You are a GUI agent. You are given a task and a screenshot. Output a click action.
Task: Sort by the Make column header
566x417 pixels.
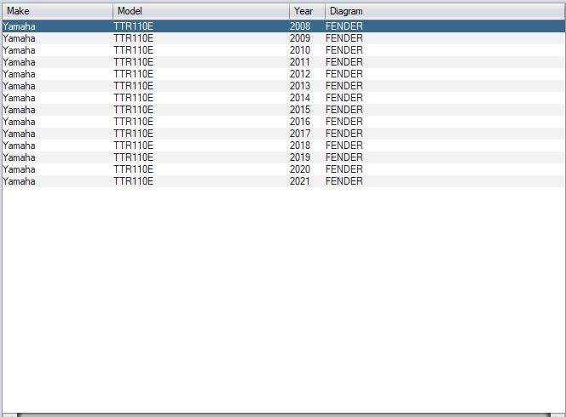tap(57, 11)
